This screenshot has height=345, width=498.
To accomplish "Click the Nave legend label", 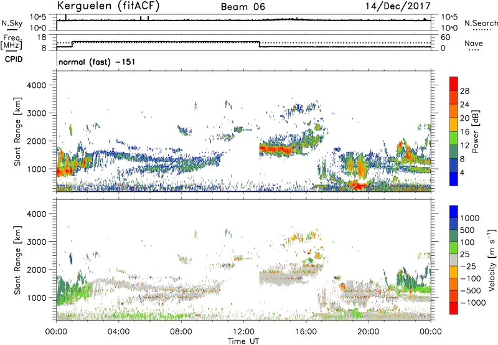I will coord(474,43).
